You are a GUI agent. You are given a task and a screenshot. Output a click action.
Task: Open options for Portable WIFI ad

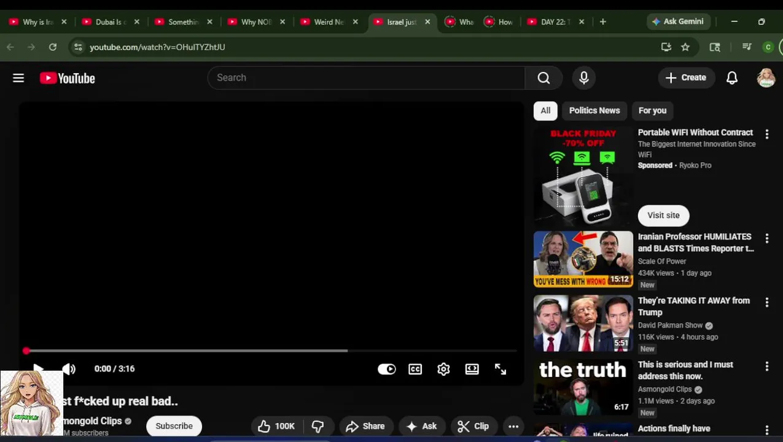[766, 134]
